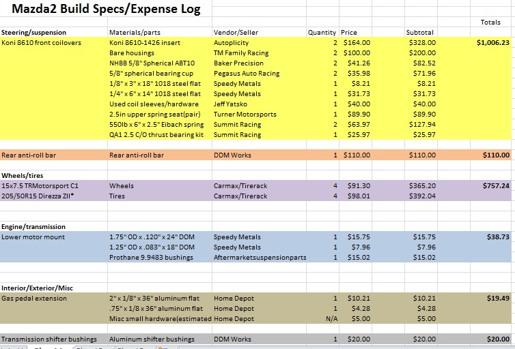Click the $19.49 total cell
Viewport: 515px width, 349px height.
(x=490, y=298)
